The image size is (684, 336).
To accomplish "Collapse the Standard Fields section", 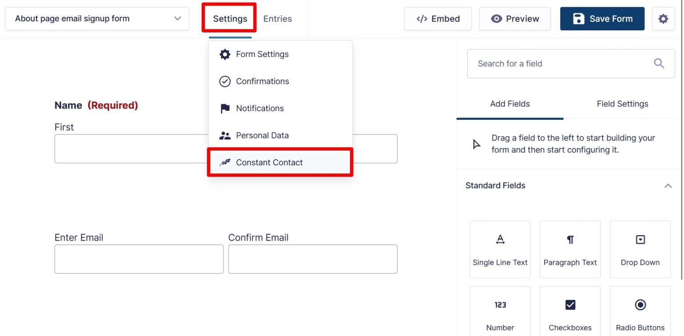I will click(668, 185).
